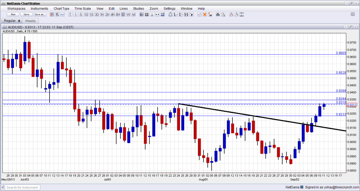The image size is (360, 191).
Task: Select the 1-minute time scale
Action: (x=76, y=14)
